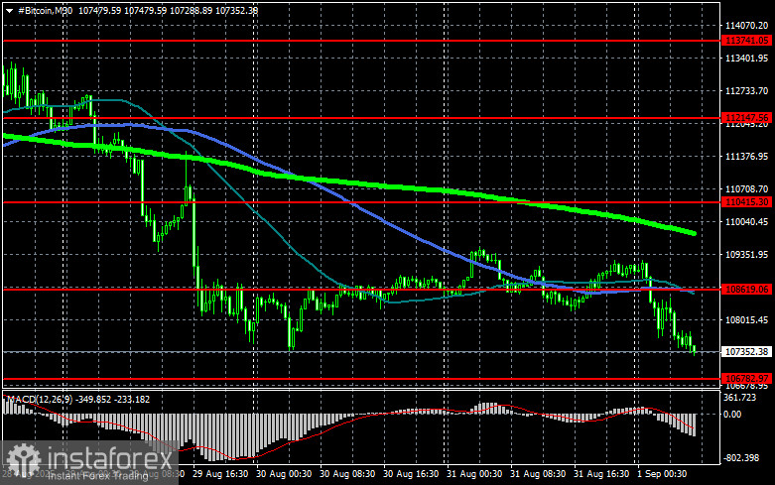Click the MACD scale value -802.398

[x=741, y=458]
